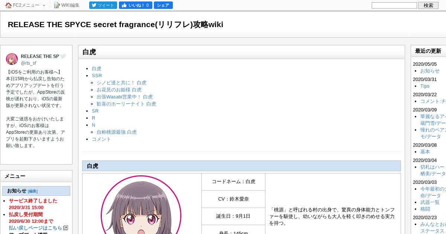
Task: Click the CV：鈴木愛奈 table cell
Action: click(233, 199)
